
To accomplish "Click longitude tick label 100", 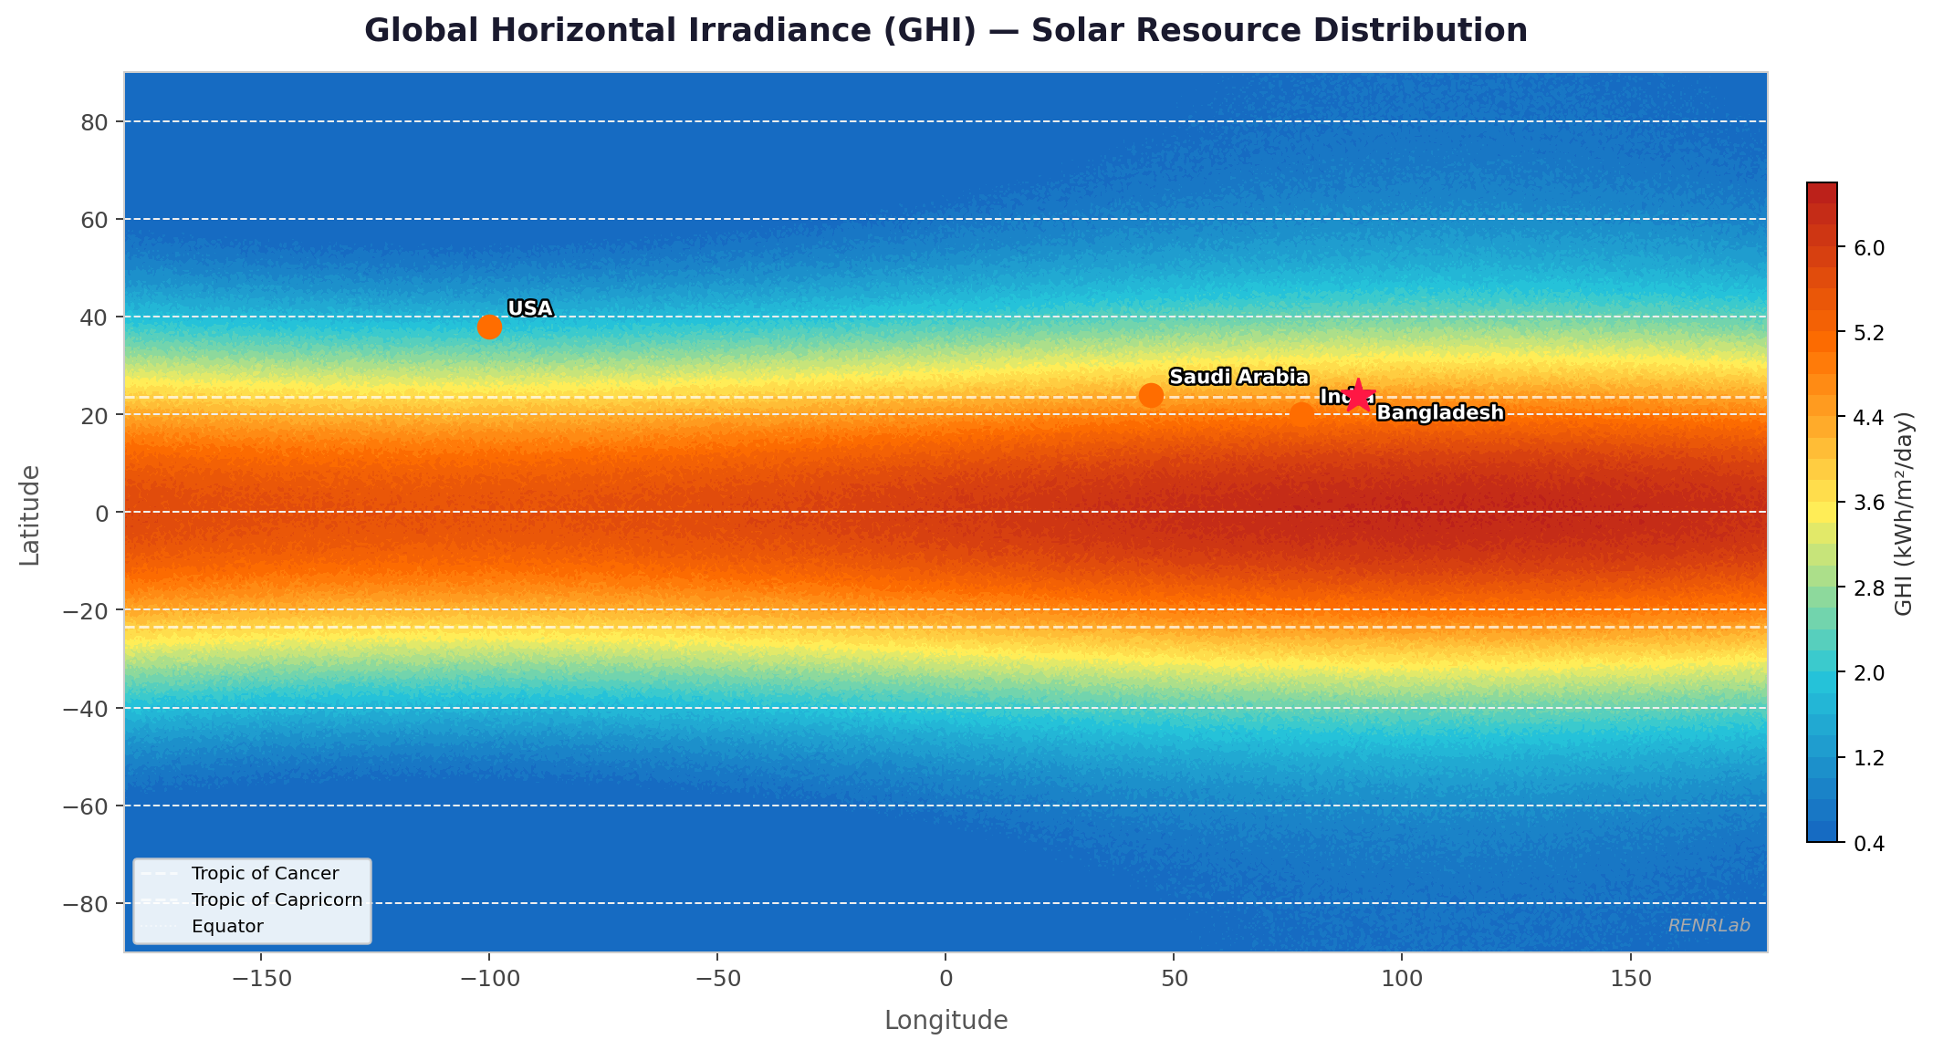I will tap(1402, 979).
